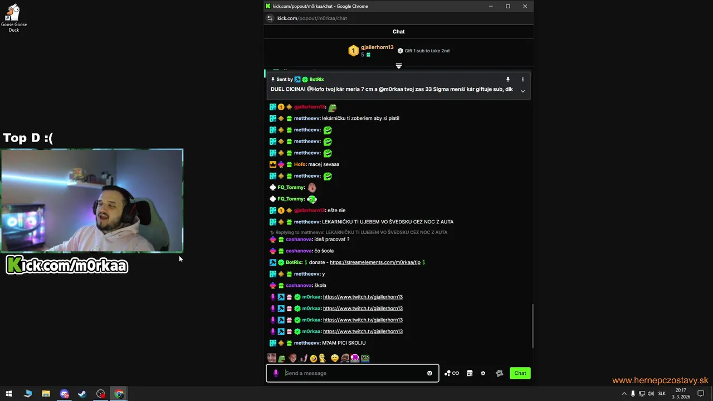Click gjallerhorn13 name in leaderboard
Image resolution: width=713 pixels, height=401 pixels.
377,47
